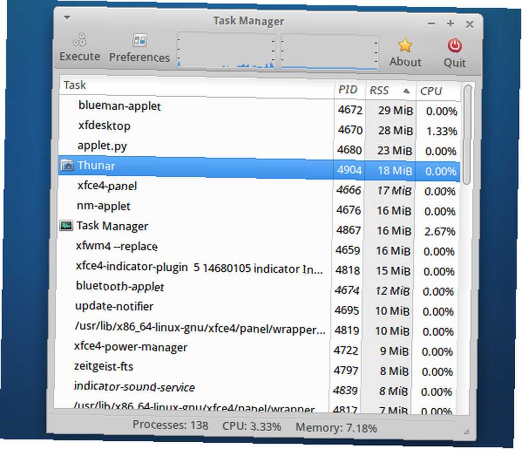Image resolution: width=522 pixels, height=449 pixels.
Task: Select the Thunar process name
Action: [x=96, y=165]
